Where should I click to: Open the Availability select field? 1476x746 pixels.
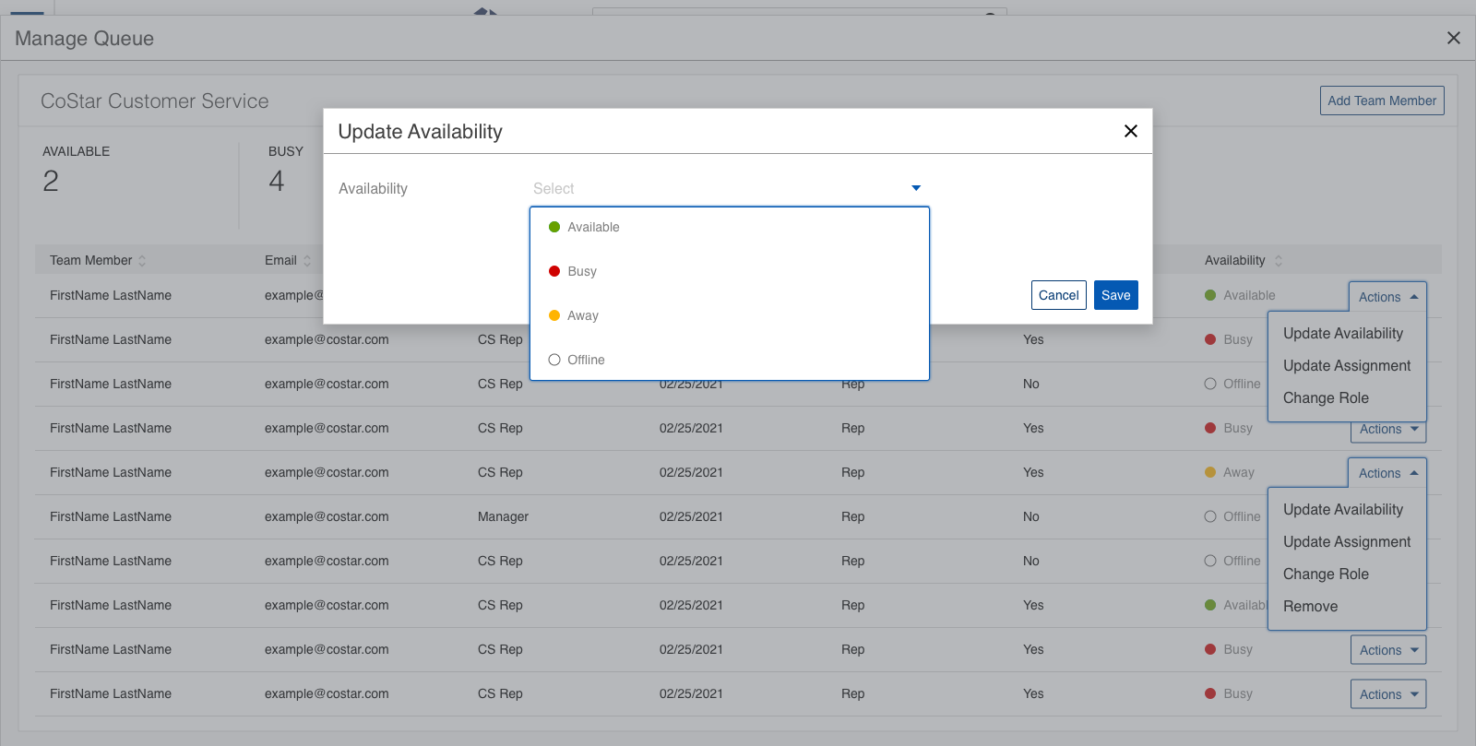coord(720,188)
